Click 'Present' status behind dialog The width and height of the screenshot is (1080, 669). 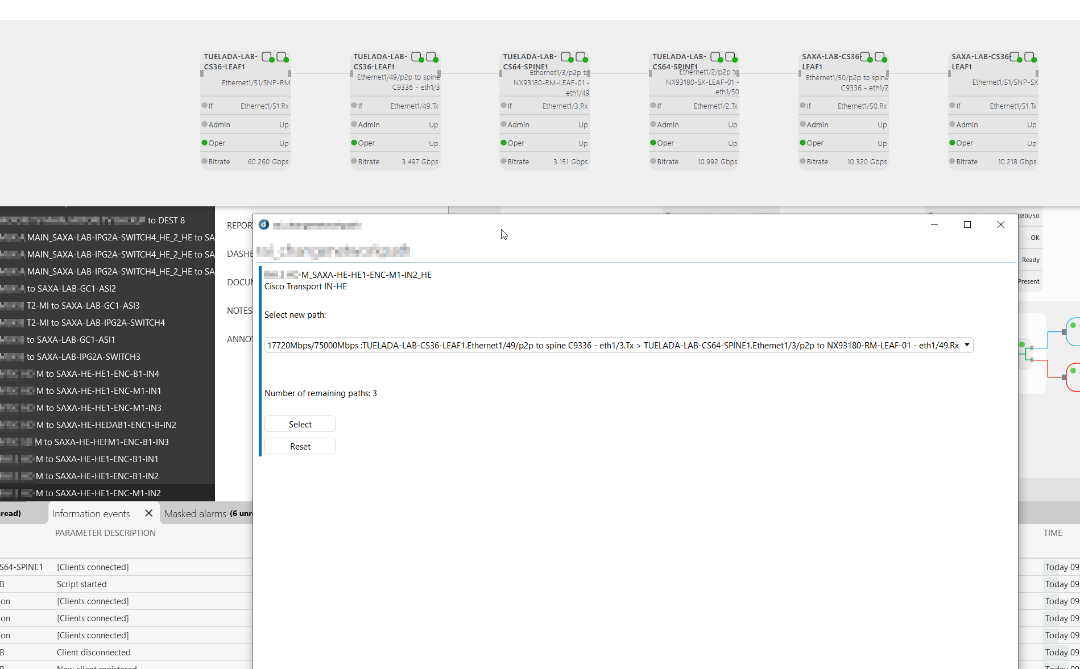1029,281
